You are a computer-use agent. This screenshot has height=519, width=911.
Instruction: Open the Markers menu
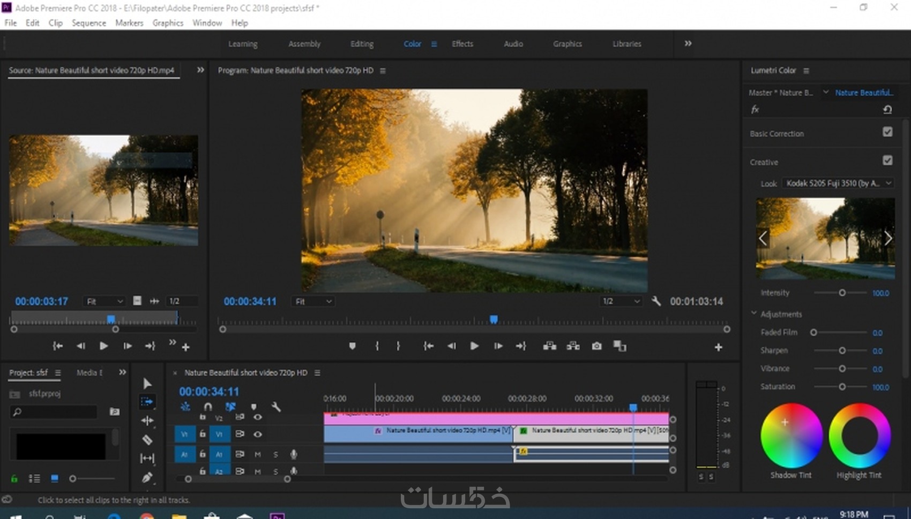[x=129, y=23]
